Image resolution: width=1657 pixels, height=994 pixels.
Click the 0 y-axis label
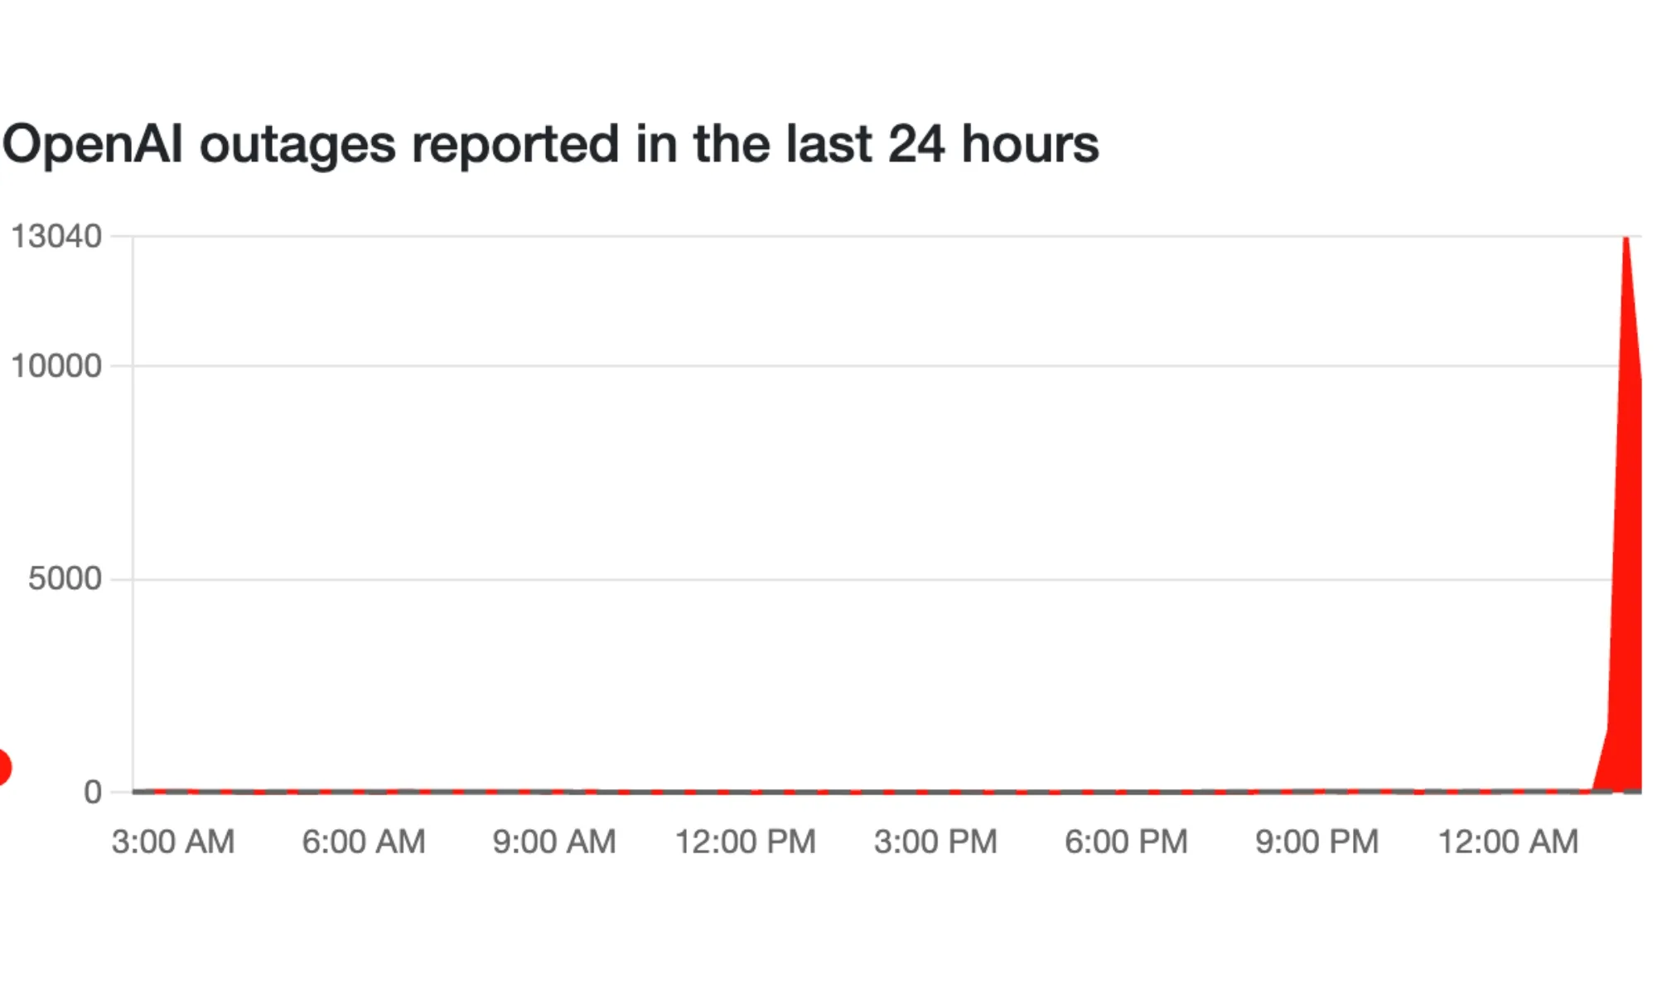(93, 793)
